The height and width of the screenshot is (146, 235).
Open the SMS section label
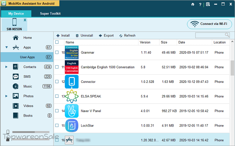pos(27,76)
